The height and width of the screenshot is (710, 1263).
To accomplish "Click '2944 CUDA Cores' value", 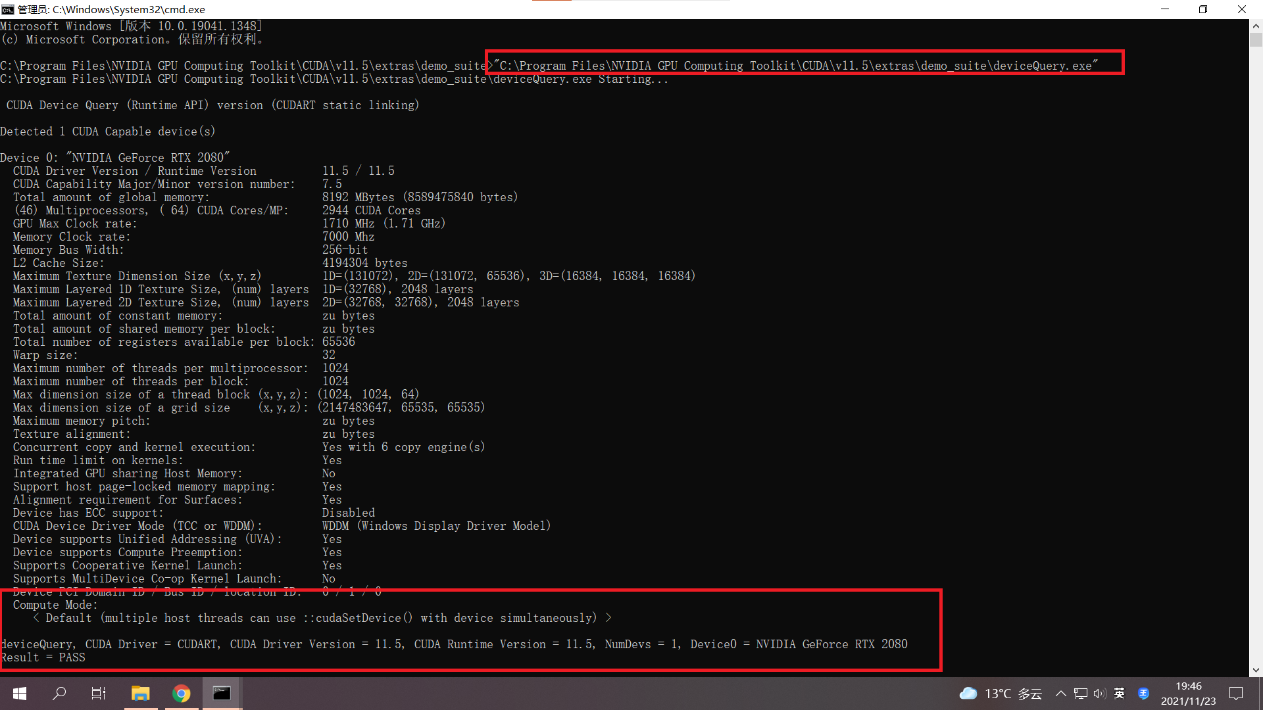I will click(371, 210).
